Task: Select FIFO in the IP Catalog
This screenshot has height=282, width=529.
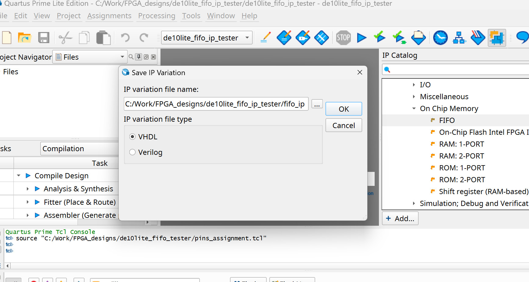Action: 447,120
